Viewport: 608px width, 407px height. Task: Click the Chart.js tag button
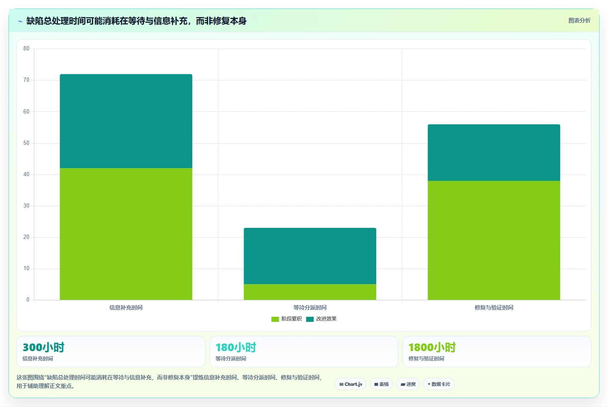click(x=351, y=384)
